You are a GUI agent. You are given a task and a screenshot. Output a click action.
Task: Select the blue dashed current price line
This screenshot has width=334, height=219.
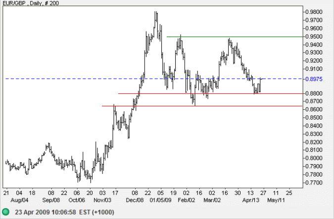(154, 79)
